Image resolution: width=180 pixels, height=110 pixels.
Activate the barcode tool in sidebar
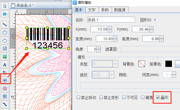tap(5, 80)
